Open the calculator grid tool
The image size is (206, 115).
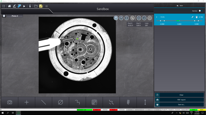(x=94, y=102)
